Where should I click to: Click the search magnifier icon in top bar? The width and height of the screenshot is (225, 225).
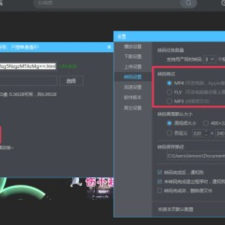coord(189,3)
